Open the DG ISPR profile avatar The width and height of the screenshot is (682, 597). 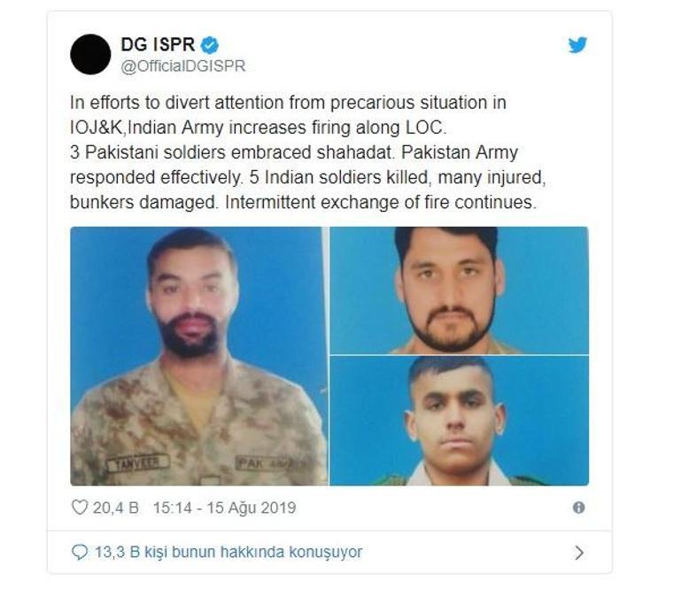pyautogui.click(x=90, y=54)
